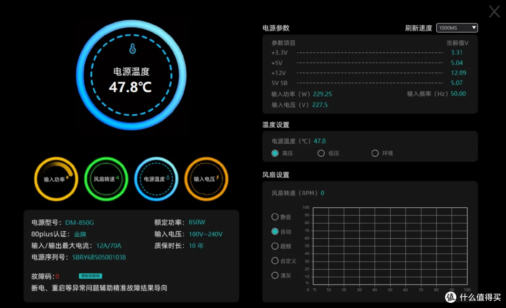Click the 风扇设置 section heading
The width and height of the screenshot is (506, 308).
pyautogui.click(x=276, y=175)
